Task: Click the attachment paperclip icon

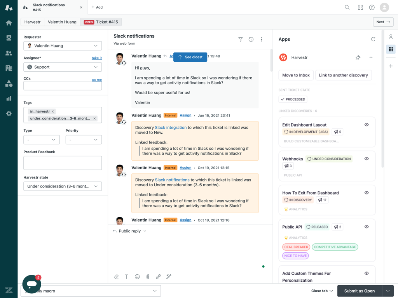Action: (x=148, y=277)
